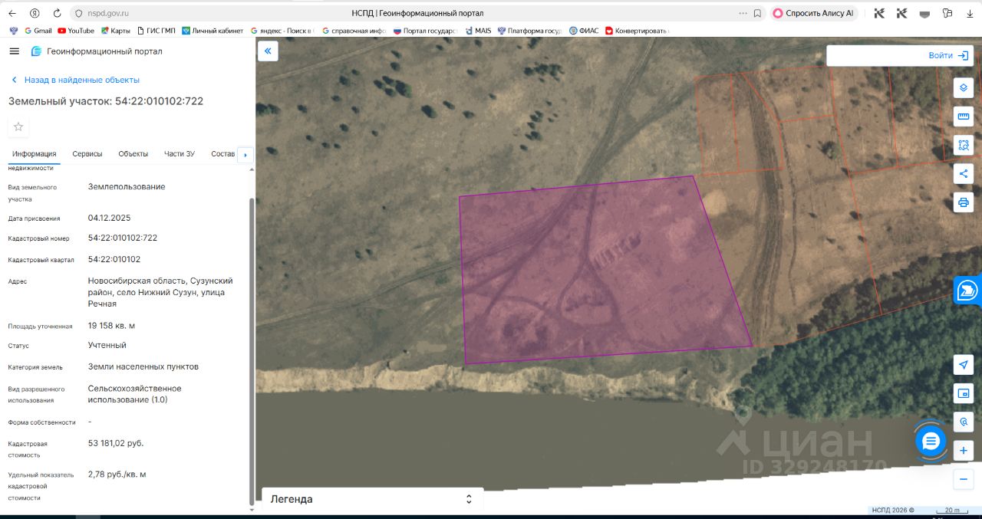
Task: Open the Конвертировать bookmark
Action: tap(638, 31)
